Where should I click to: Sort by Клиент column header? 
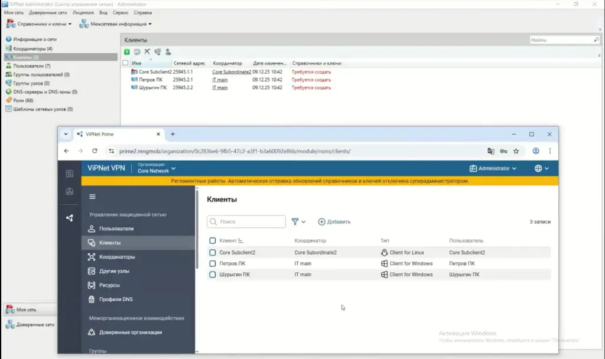coord(231,241)
